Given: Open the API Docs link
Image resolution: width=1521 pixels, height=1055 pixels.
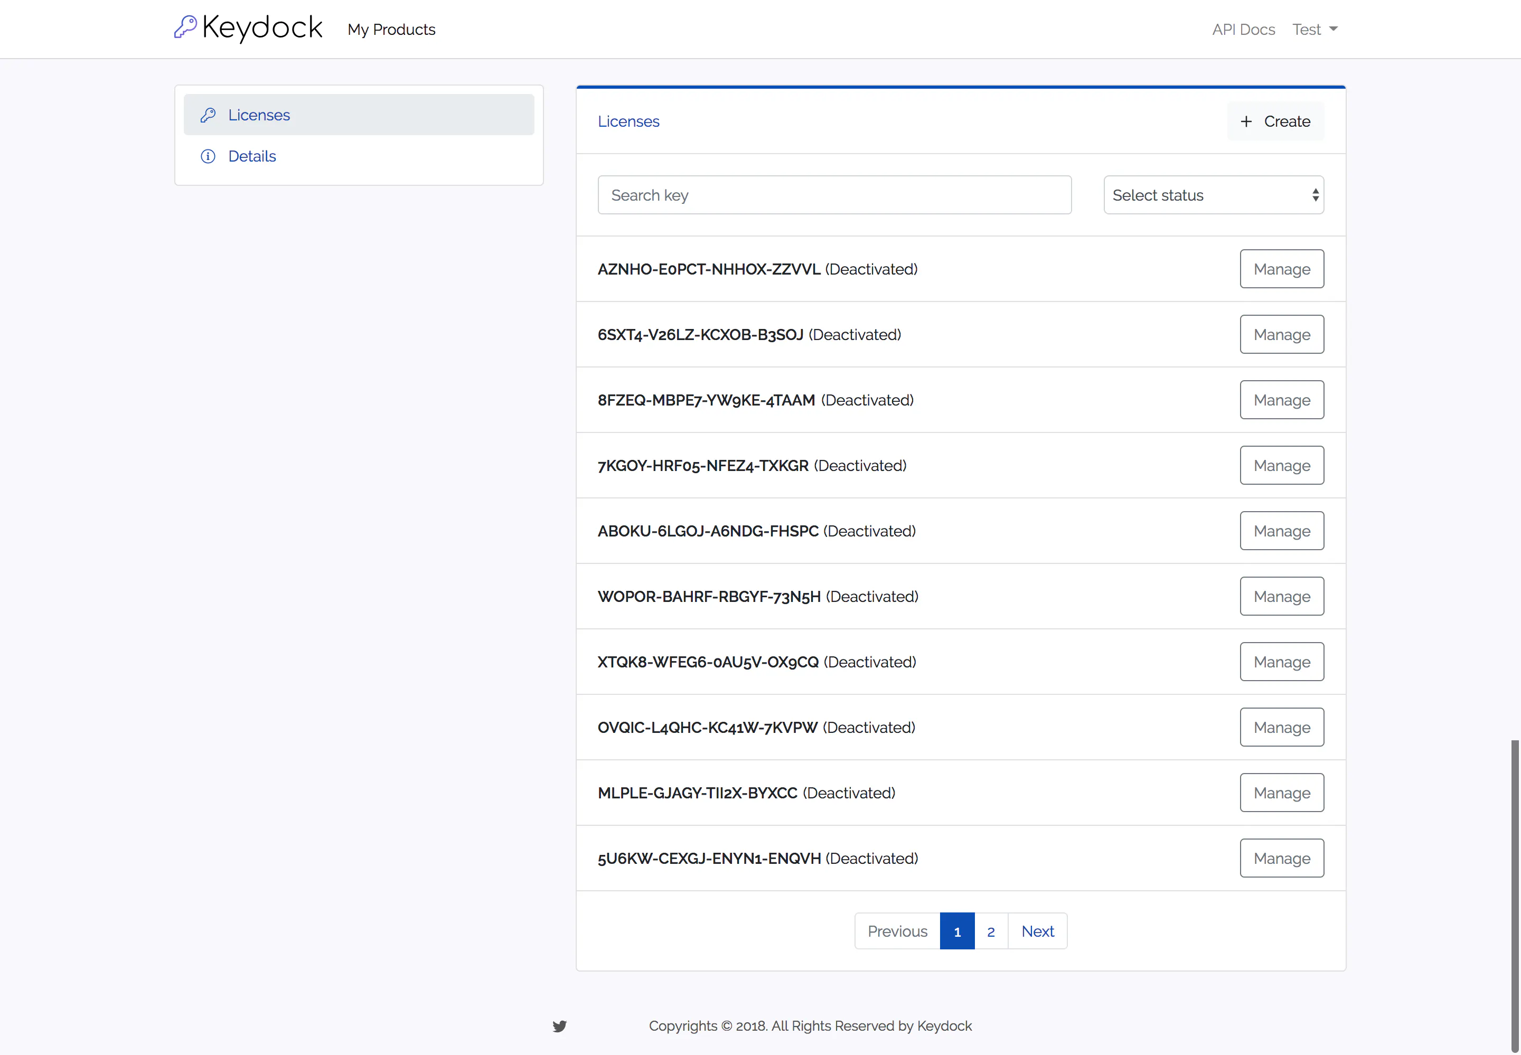Looking at the screenshot, I should tap(1243, 29).
